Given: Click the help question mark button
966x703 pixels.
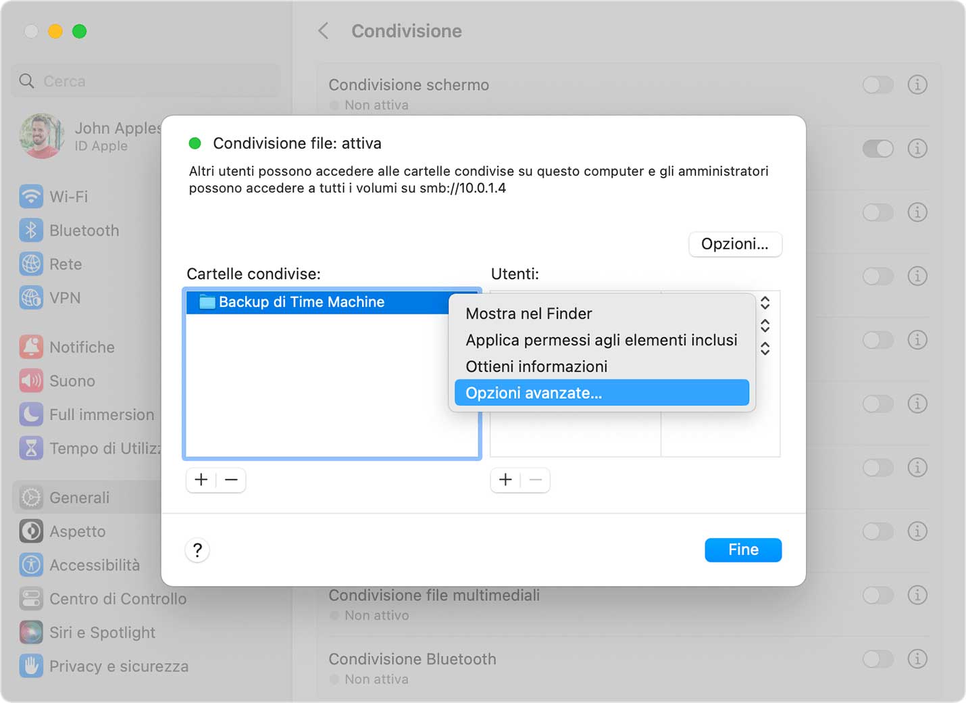Looking at the screenshot, I should (x=197, y=550).
